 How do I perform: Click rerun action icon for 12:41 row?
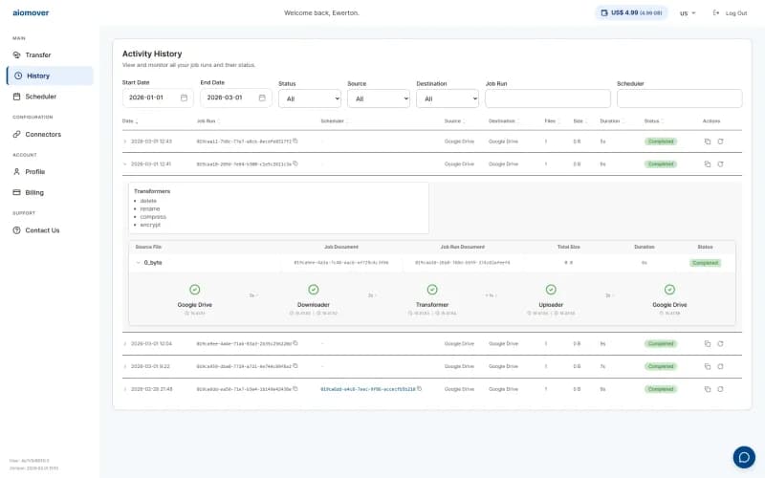(720, 163)
